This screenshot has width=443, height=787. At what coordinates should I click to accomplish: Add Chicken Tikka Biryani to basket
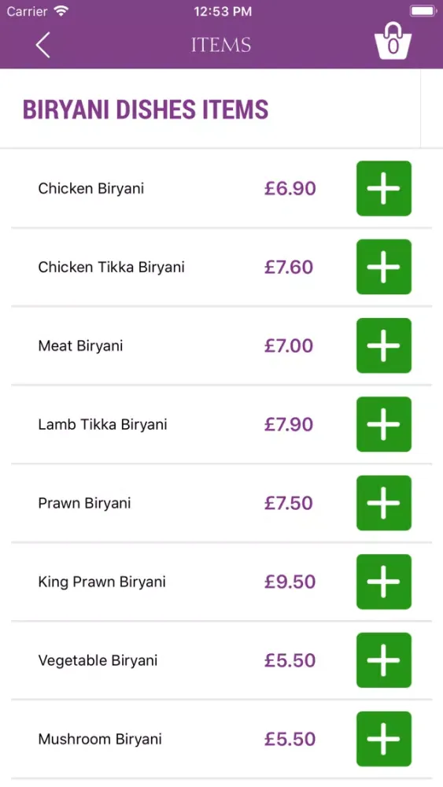384,267
